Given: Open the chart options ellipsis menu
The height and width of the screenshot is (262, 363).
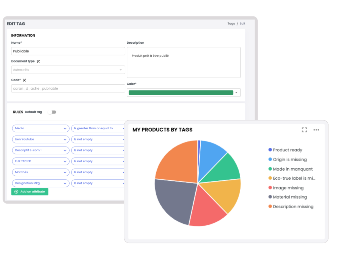Looking at the screenshot, I should point(316,130).
